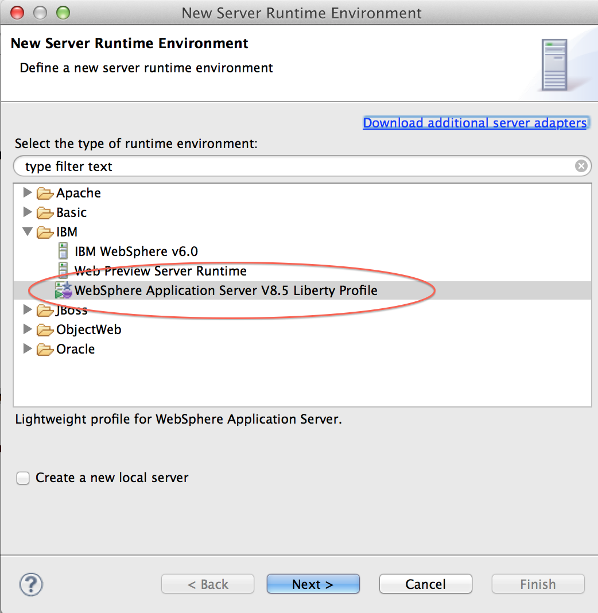
Task: Open Download additional server adapters link
Action: pyautogui.click(x=475, y=123)
